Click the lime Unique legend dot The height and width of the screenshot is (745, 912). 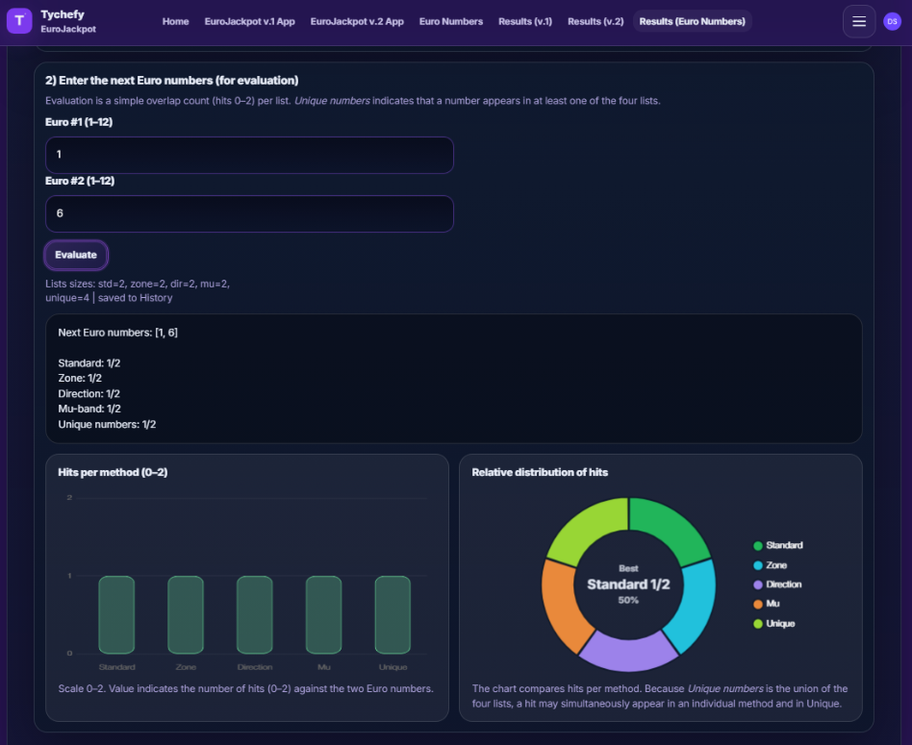[x=758, y=624]
